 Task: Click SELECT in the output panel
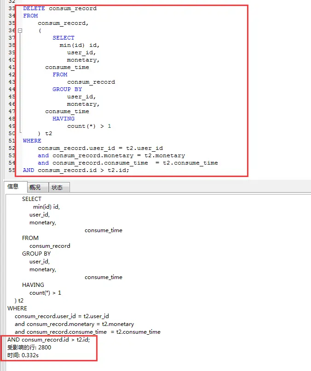(x=31, y=199)
